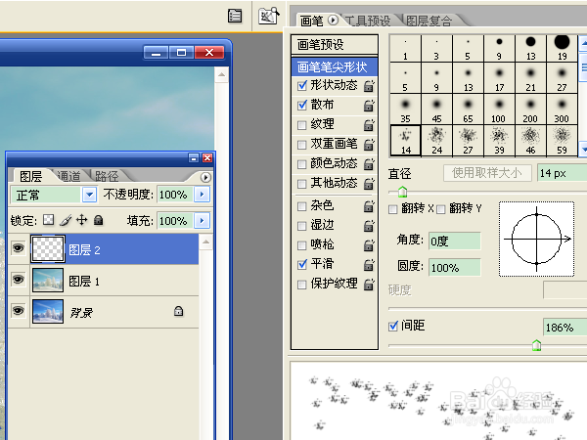
Task: Enable Protect Texture (保护纹理) checkbox
Action: [301, 285]
